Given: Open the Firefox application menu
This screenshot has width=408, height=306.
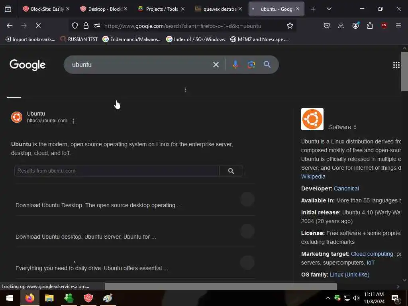Looking at the screenshot, I should point(398,25).
